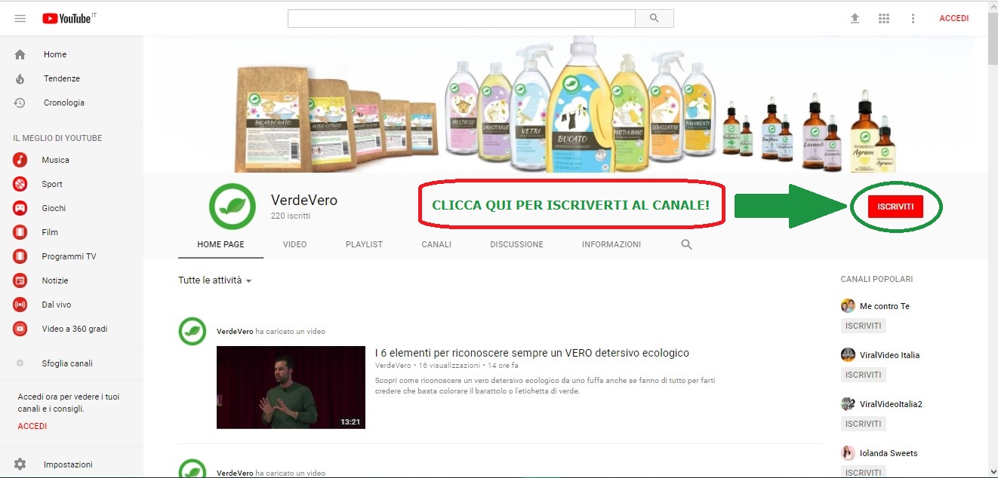Image resolution: width=998 pixels, height=478 pixels.
Task: Click the Programmi TV icon
Action: click(20, 256)
